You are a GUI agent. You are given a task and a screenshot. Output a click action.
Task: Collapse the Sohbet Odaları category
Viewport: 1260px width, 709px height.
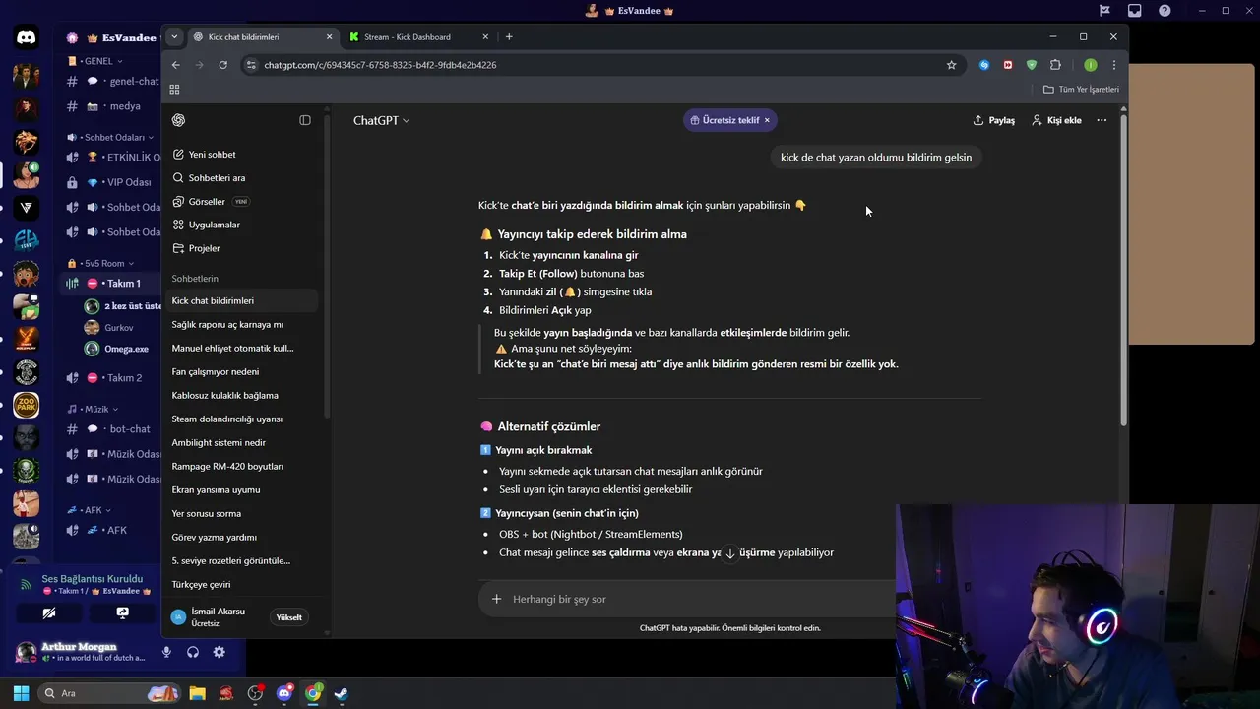click(x=110, y=137)
